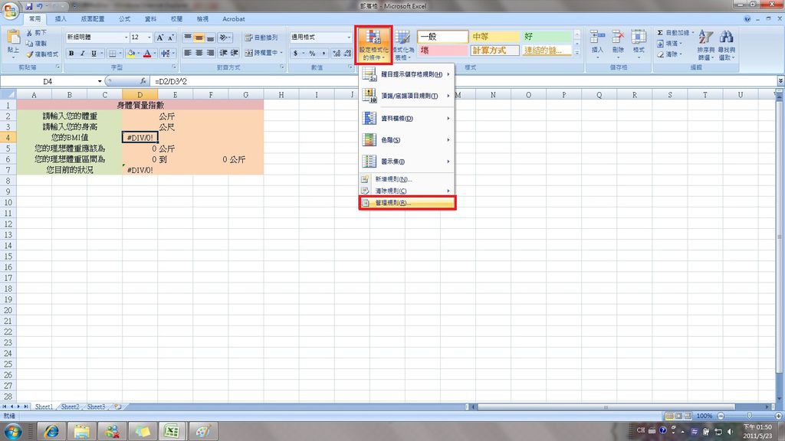
Task: Click the align text right icon
Action: (x=210, y=53)
